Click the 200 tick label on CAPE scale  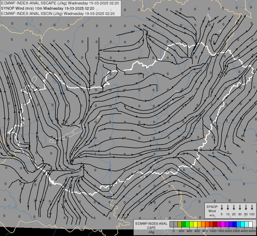click(x=181, y=231)
